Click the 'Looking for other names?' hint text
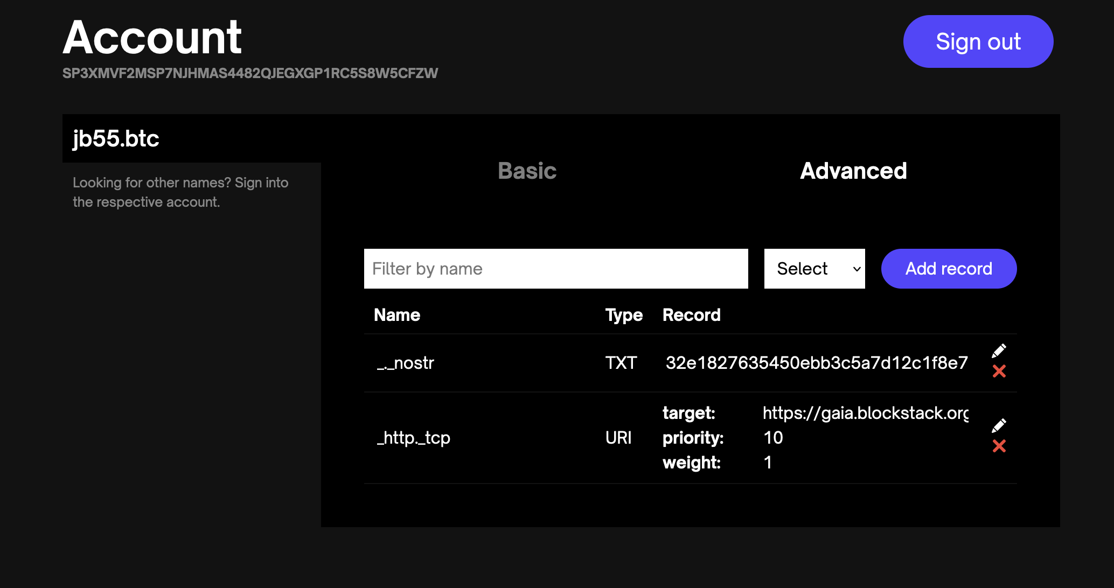The height and width of the screenshot is (588, 1114). click(x=180, y=192)
